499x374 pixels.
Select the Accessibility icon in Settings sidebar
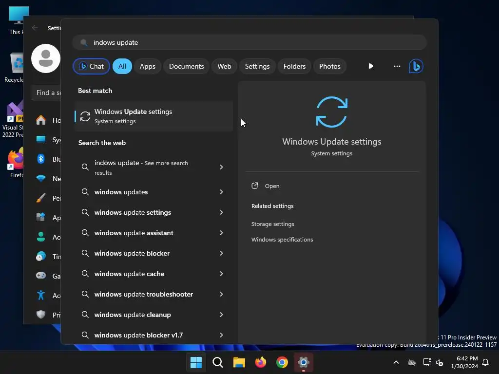pos(41,295)
